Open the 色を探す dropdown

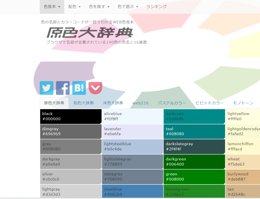pyautogui.click(x=99, y=7)
